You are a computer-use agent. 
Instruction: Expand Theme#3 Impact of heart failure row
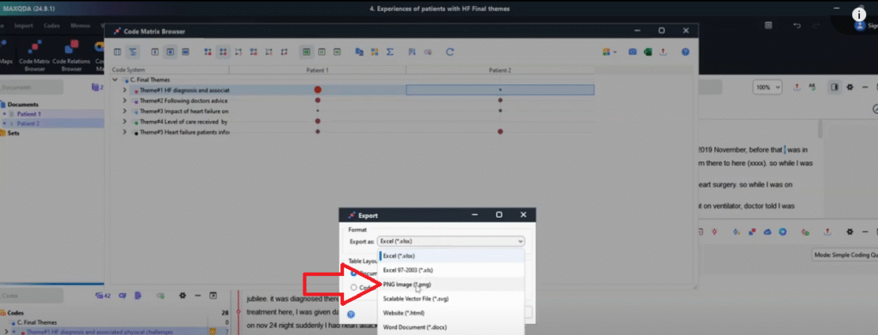(x=125, y=111)
